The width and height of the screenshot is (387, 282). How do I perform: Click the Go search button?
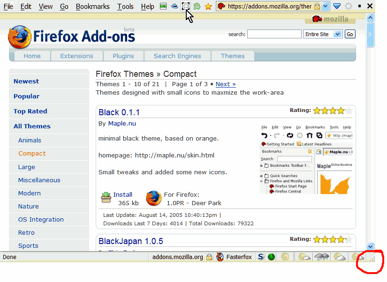click(x=350, y=34)
